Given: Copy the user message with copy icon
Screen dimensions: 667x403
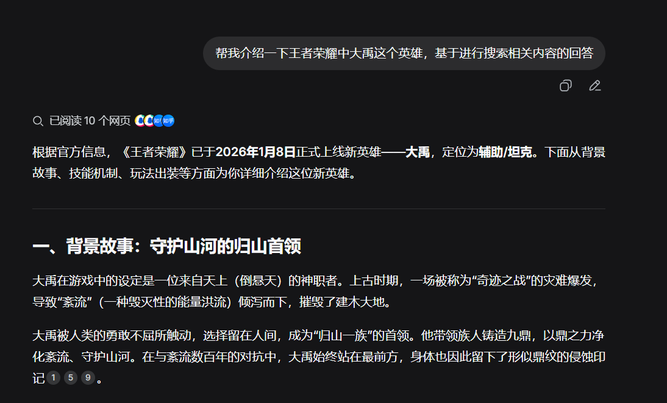Looking at the screenshot, I should [565, 86].
